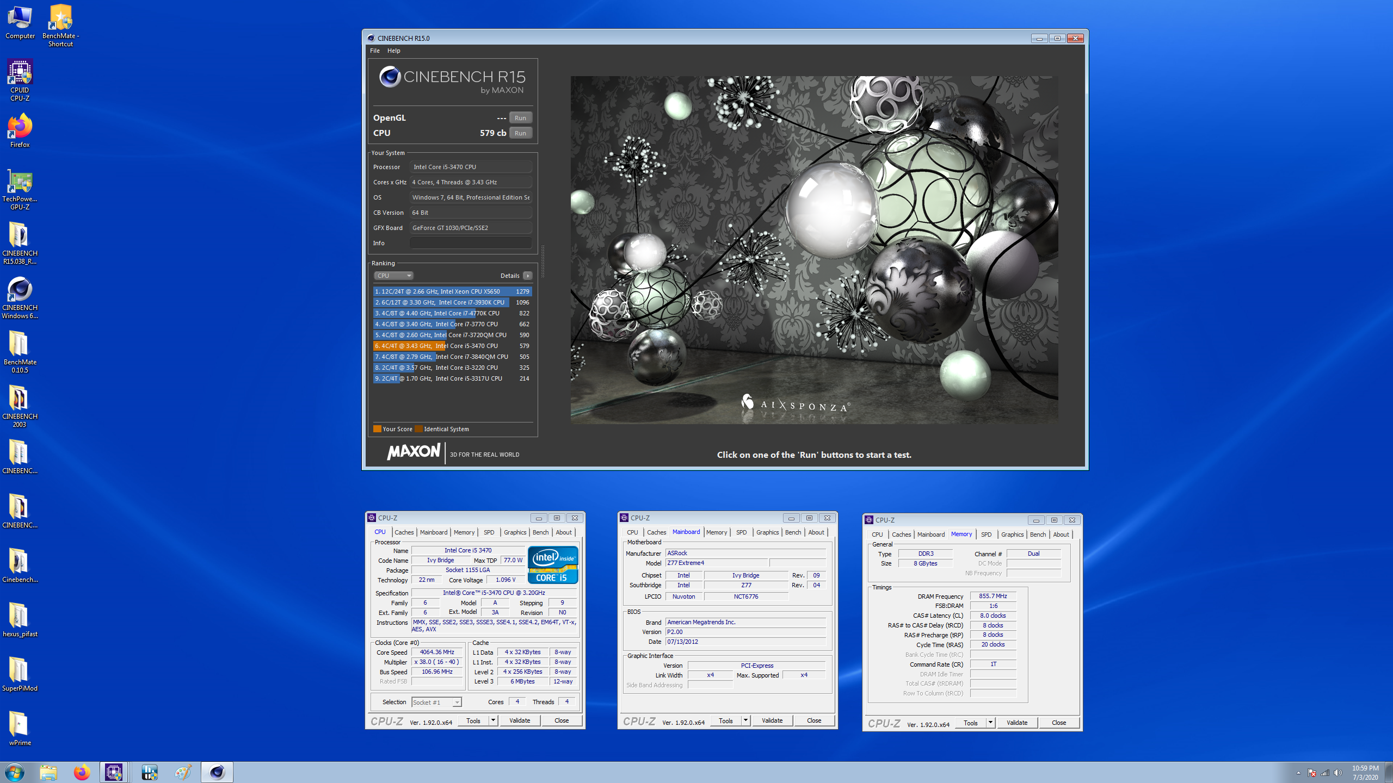Open the Computer desktop icon
Image resolution: width=1393 pixels, height=783 pixels.
click(x=20, y=22)
